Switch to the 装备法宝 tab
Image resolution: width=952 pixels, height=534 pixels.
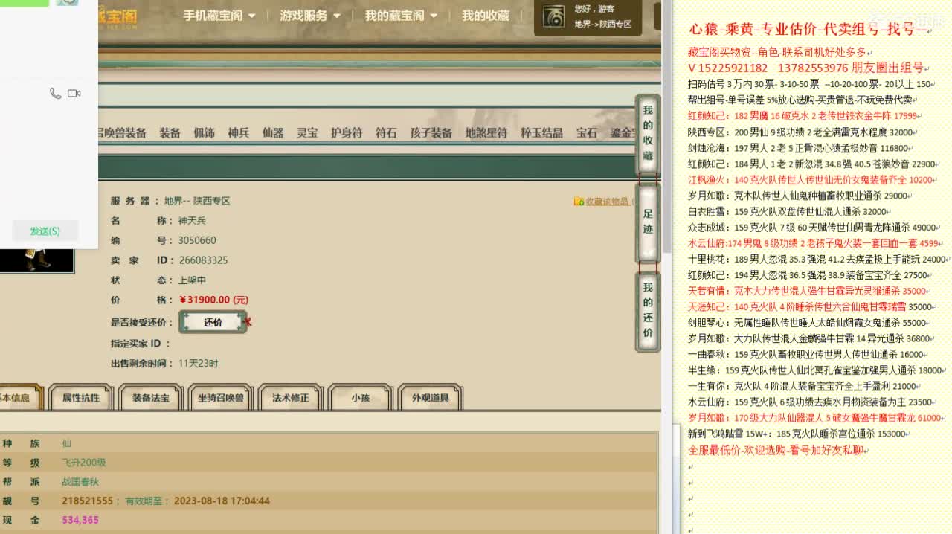pos(151,398)
